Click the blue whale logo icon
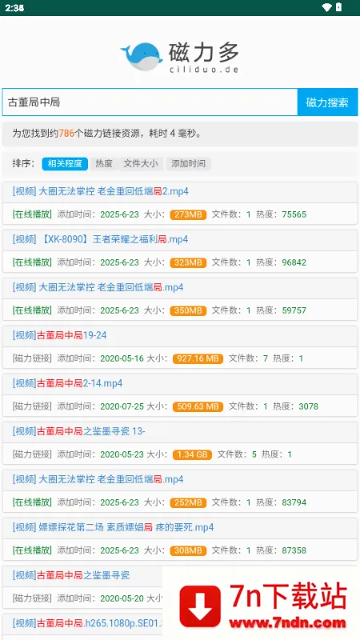 point(142,57)
